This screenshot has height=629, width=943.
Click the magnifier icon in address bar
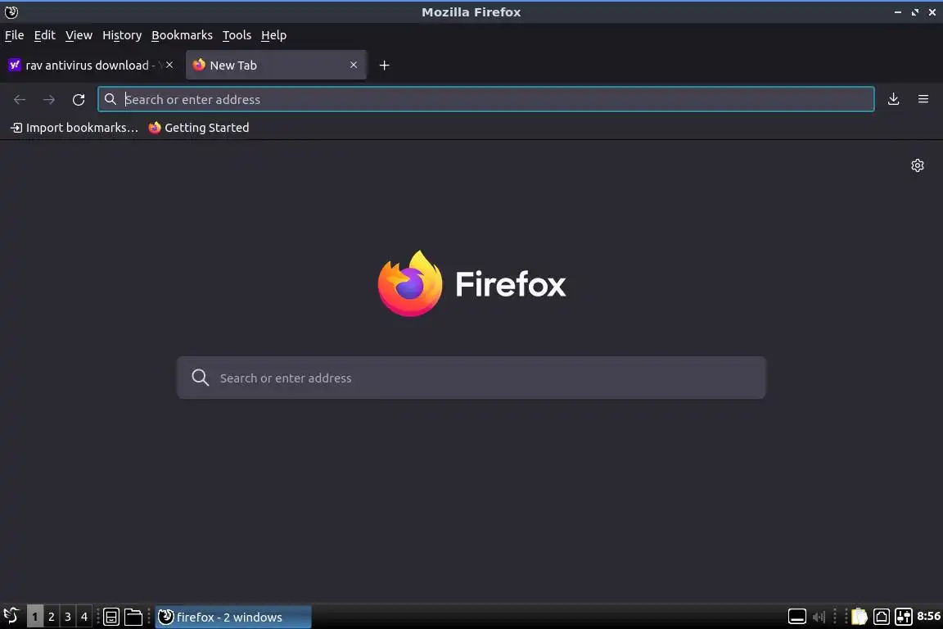point(110,99)
